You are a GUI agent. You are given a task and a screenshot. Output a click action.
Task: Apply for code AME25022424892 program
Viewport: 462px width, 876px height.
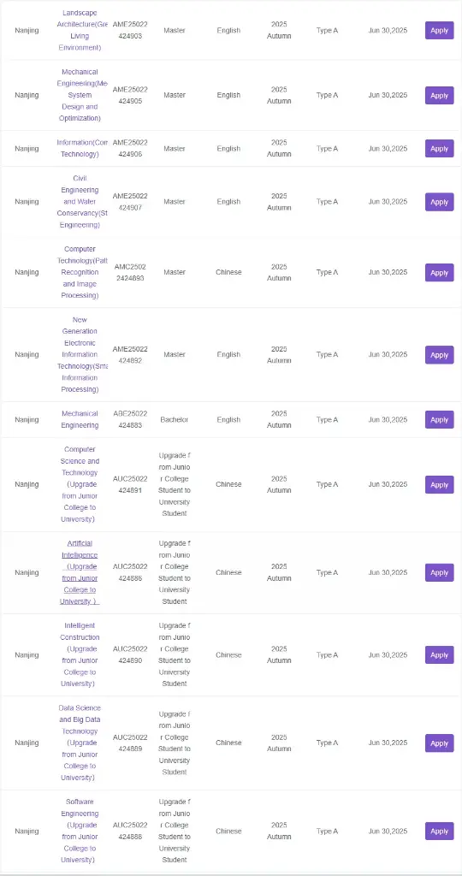pos(439,355)
